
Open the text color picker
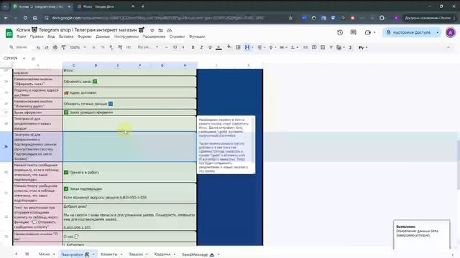pos(218,47)
